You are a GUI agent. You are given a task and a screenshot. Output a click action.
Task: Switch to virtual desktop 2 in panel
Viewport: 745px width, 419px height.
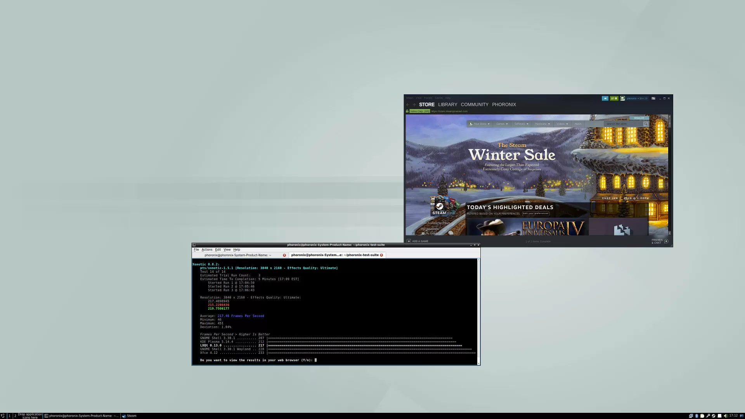[15, 416]
